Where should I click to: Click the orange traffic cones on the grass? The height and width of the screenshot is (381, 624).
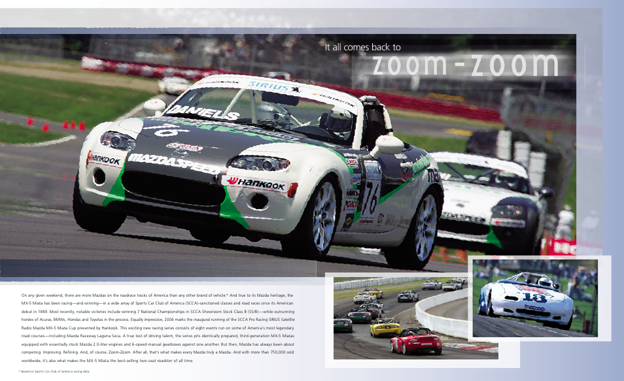coord(56,124)
